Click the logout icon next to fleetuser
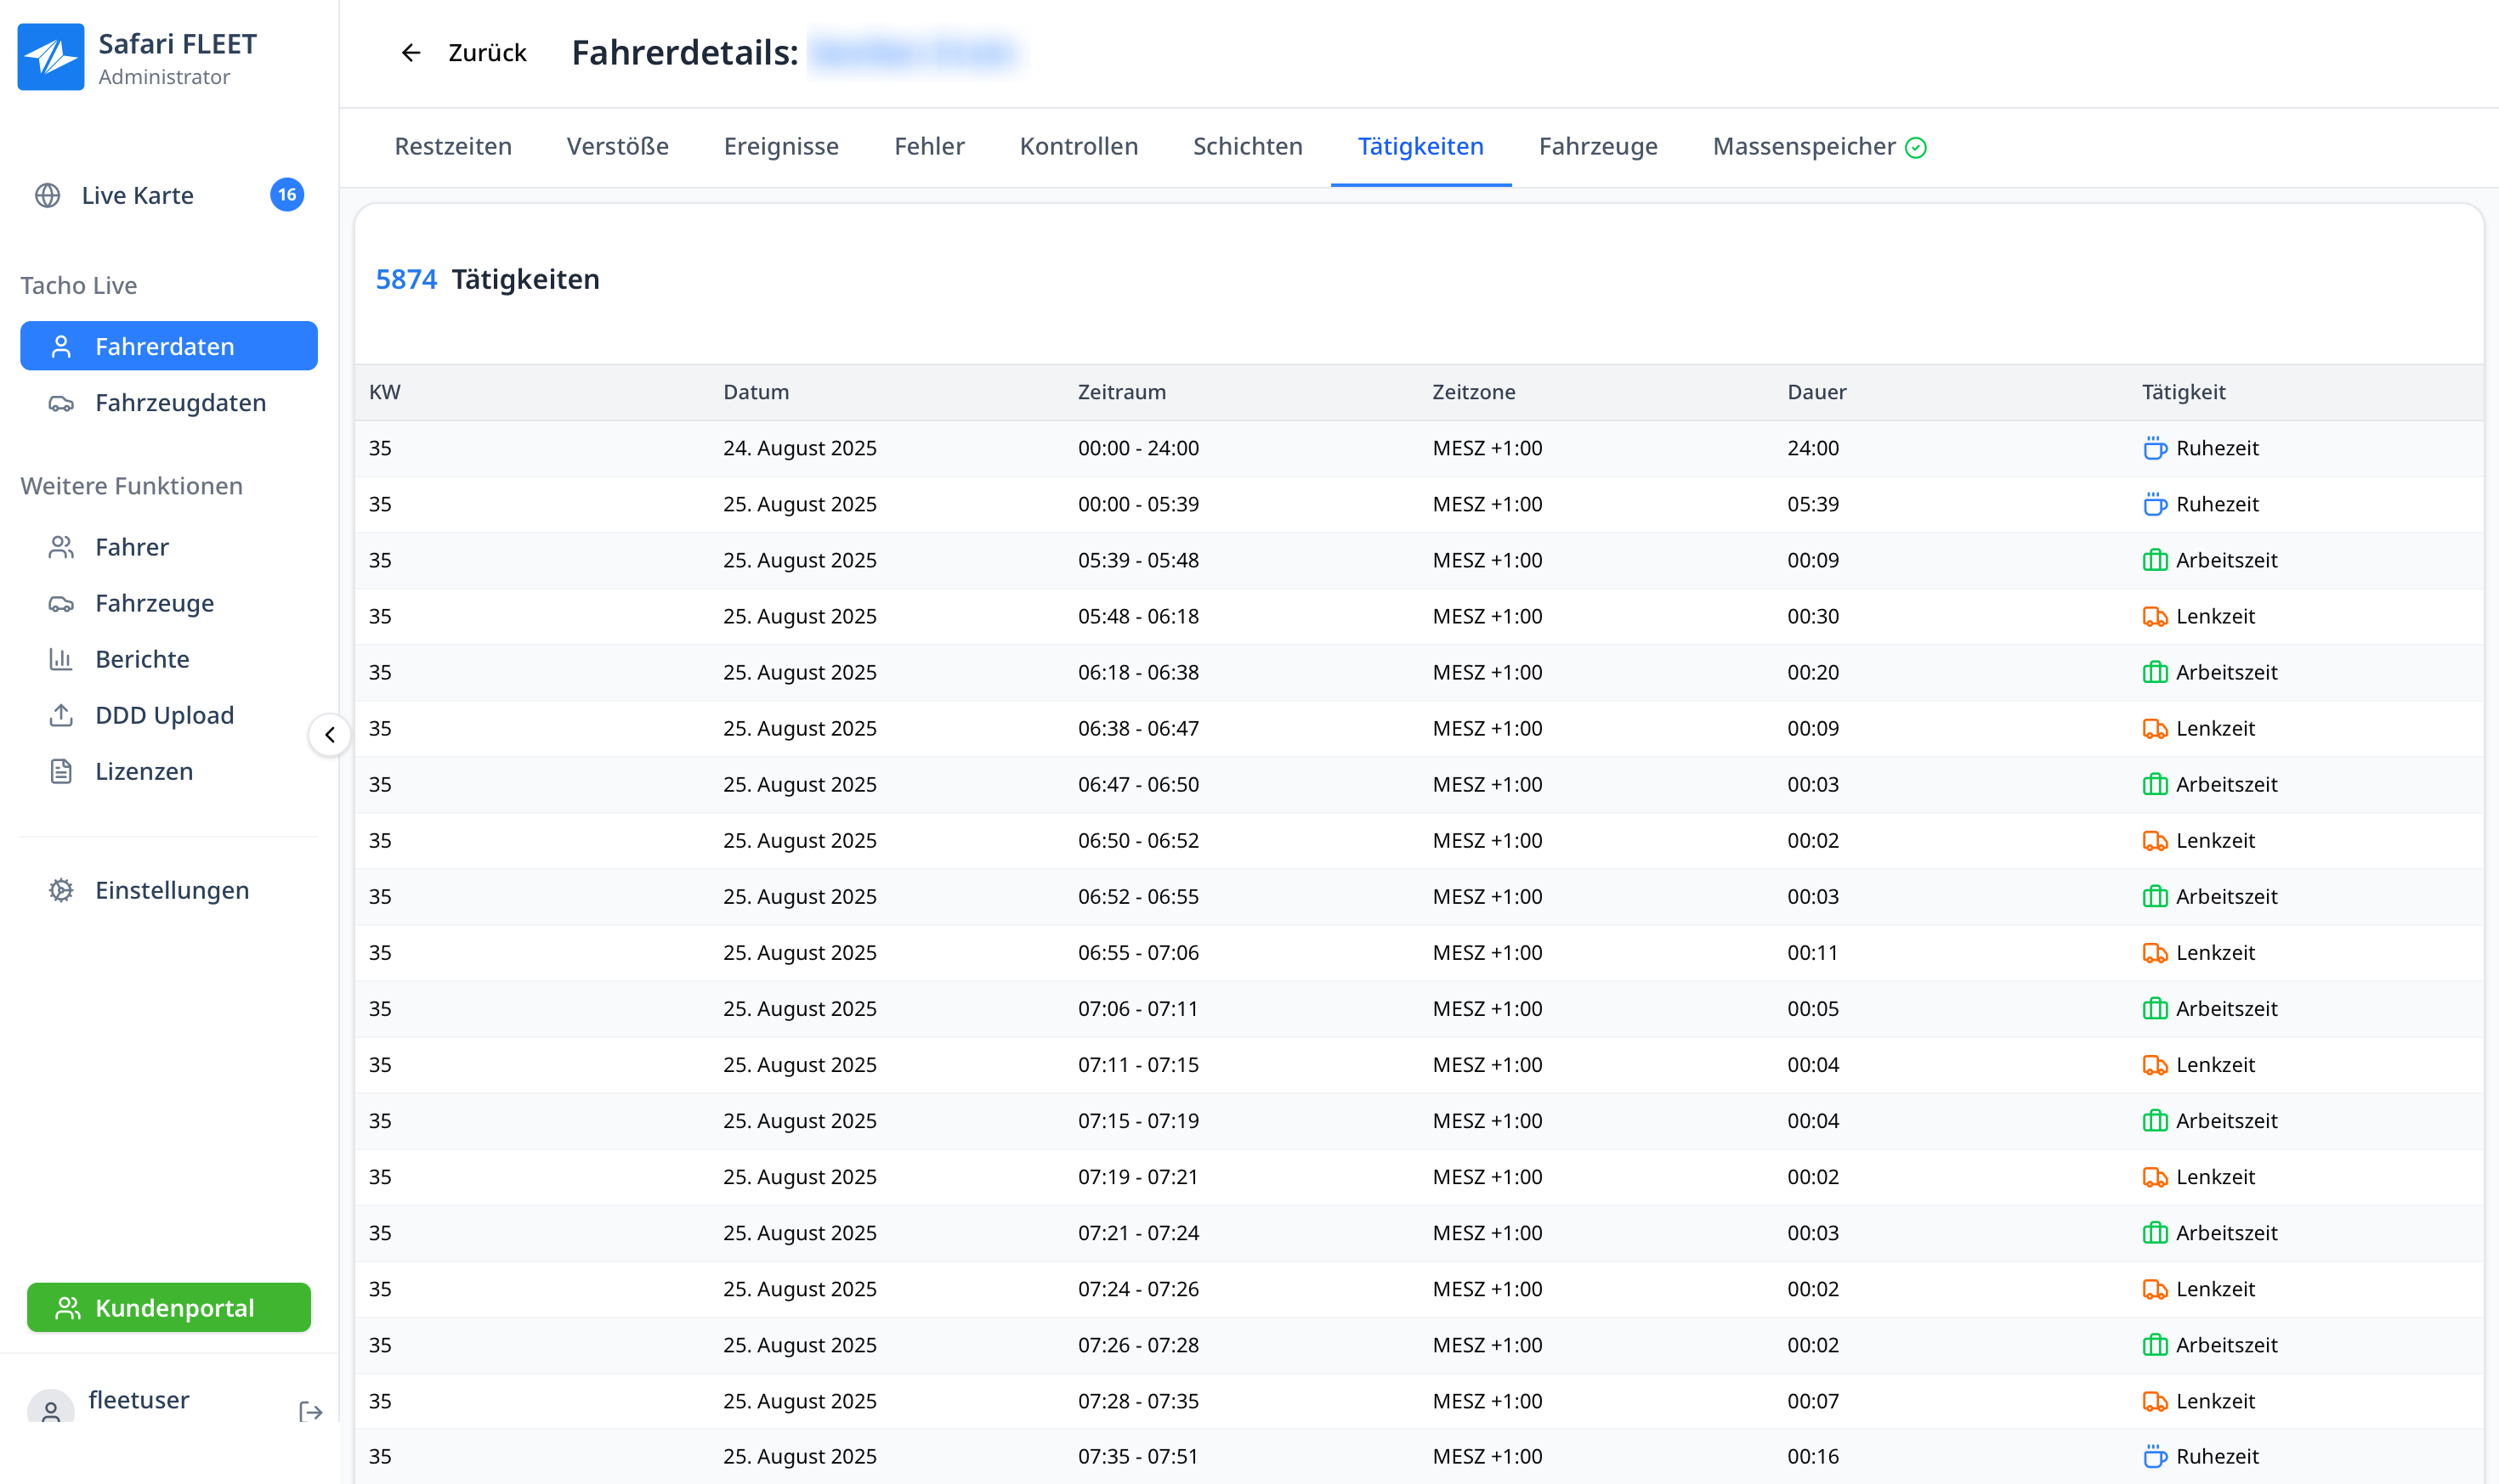This screenshot has width=2499, height=1484. click(x=310, y=1411)
